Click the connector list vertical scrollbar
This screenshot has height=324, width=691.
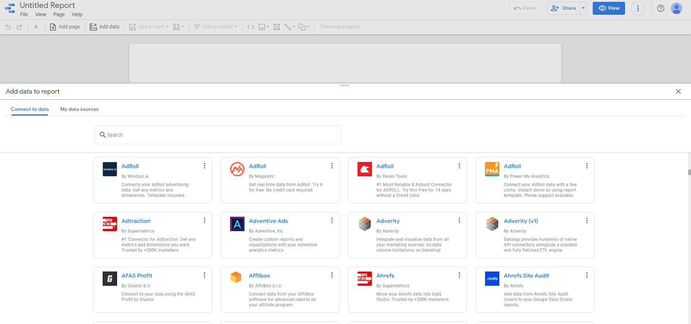pyautogui.click(x=689, y=172)
